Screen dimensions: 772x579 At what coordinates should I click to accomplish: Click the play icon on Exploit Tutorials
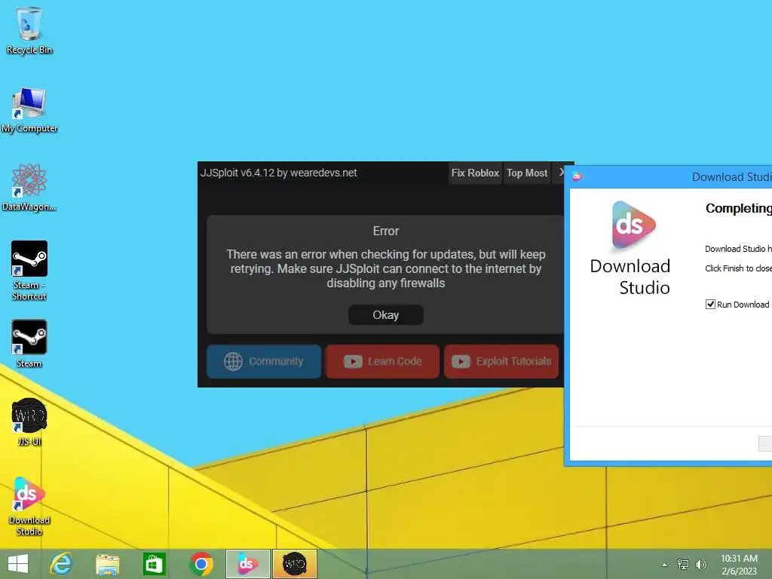461,361
